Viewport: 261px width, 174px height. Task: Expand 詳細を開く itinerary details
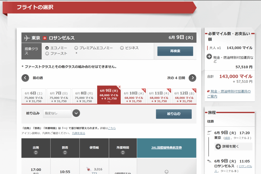tap(233, 146)
